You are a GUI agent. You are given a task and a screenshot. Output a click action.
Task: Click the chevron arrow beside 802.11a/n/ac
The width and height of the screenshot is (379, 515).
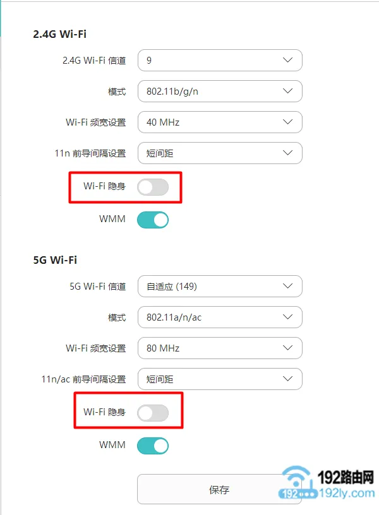(288, 317)
